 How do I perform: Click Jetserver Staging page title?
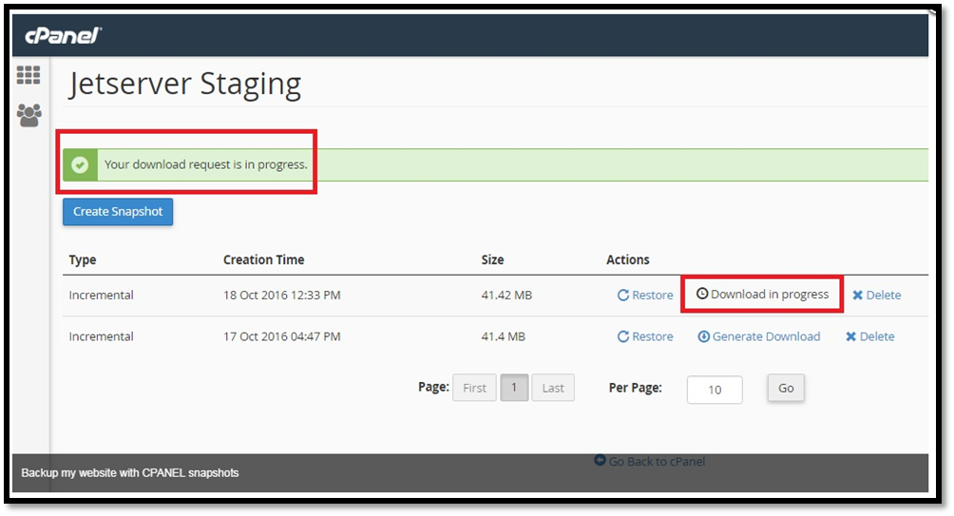[x=184, y=85]
